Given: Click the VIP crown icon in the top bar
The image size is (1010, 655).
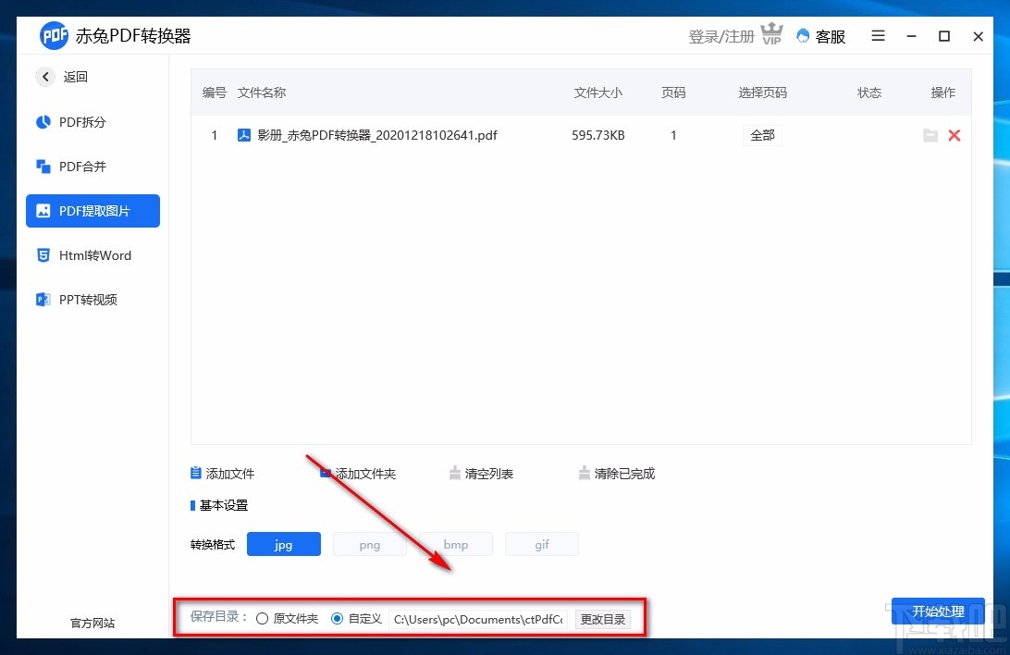Looking at the screenshot, I should (771, 33).
